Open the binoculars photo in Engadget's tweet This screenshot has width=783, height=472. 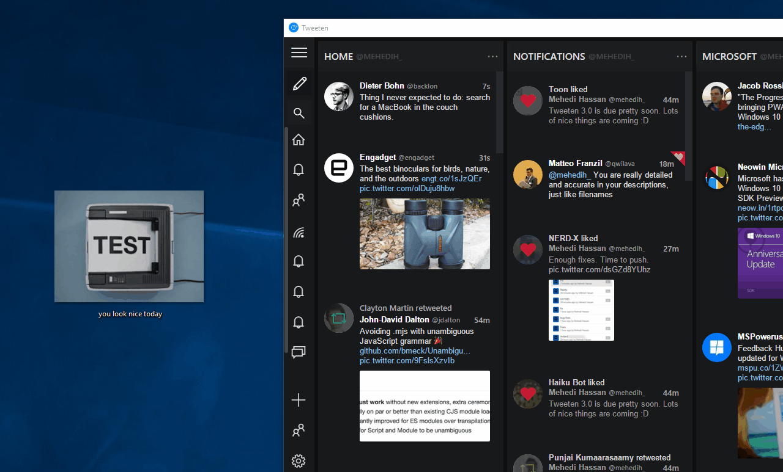[x=425, y=234]
